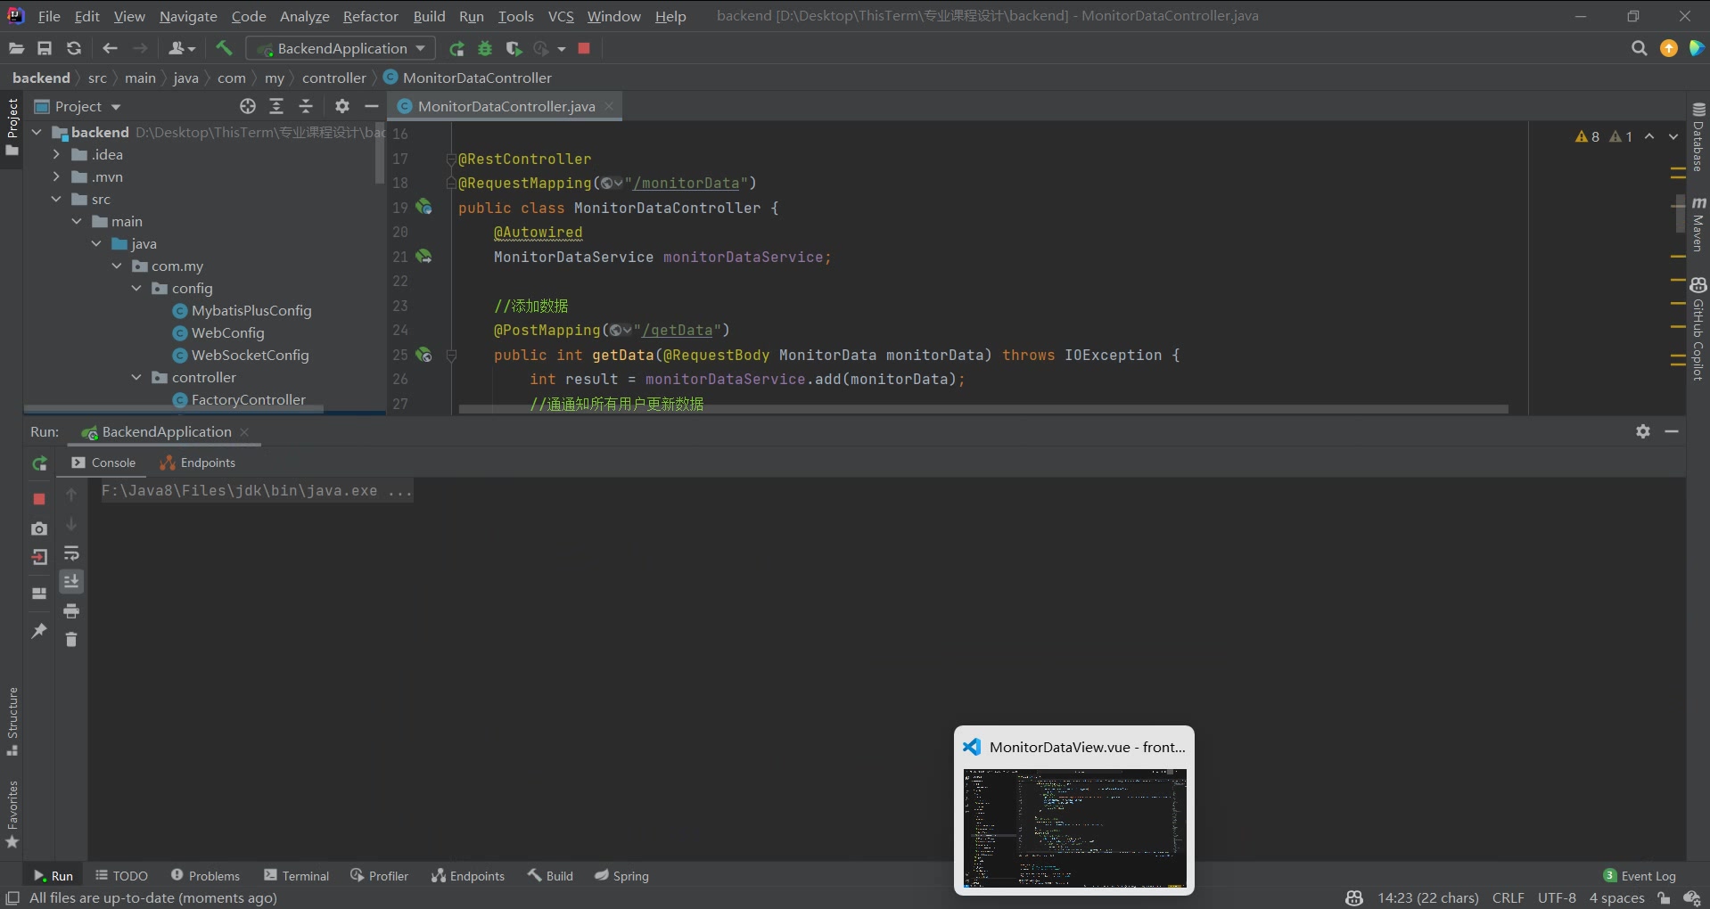Click the Select Opened File target icon
This screenshot has height=909, width=1710.
click(x=248, y=106)
